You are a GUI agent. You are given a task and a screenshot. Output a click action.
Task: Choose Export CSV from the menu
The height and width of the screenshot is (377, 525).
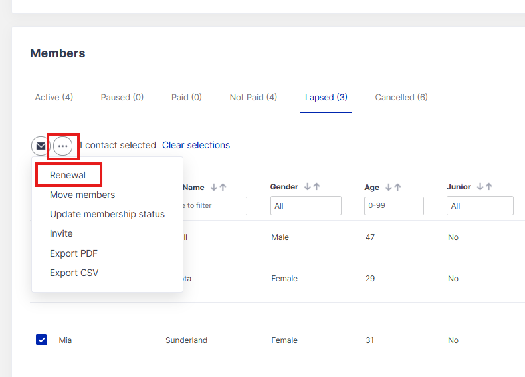coord(74,273)
